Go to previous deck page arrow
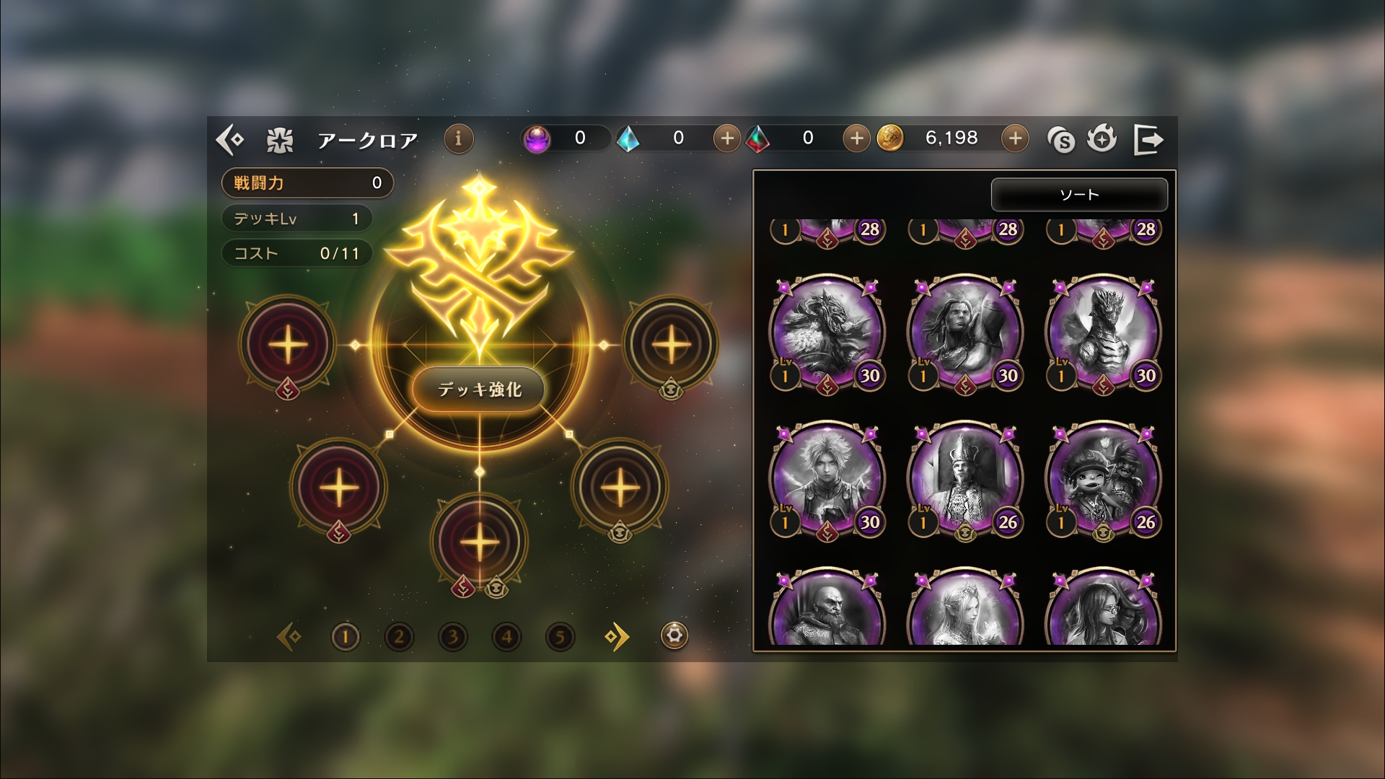Viewport: 1385px width, 779px height. click(x=289, y=636)
